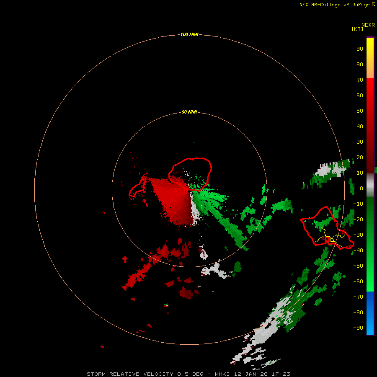Viewport: 377px width, 377px height.
Task: Select the -70 value on velocity legend
Action: (x=358, y=297)
